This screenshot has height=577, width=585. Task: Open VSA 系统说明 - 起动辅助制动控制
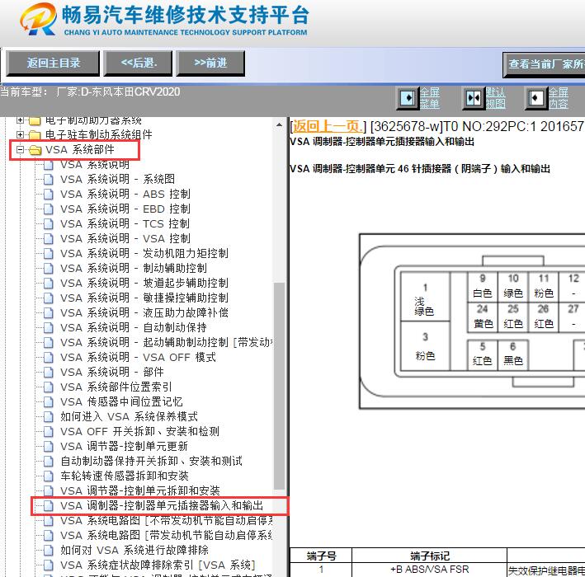click(x=167, y=343)
